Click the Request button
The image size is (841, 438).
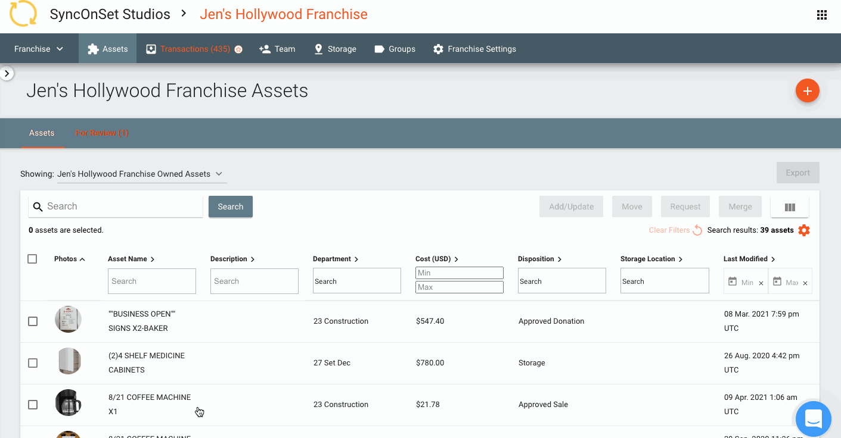685,207
